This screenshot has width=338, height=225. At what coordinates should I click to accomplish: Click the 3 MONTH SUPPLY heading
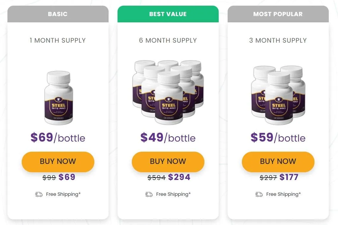[278, 41]
